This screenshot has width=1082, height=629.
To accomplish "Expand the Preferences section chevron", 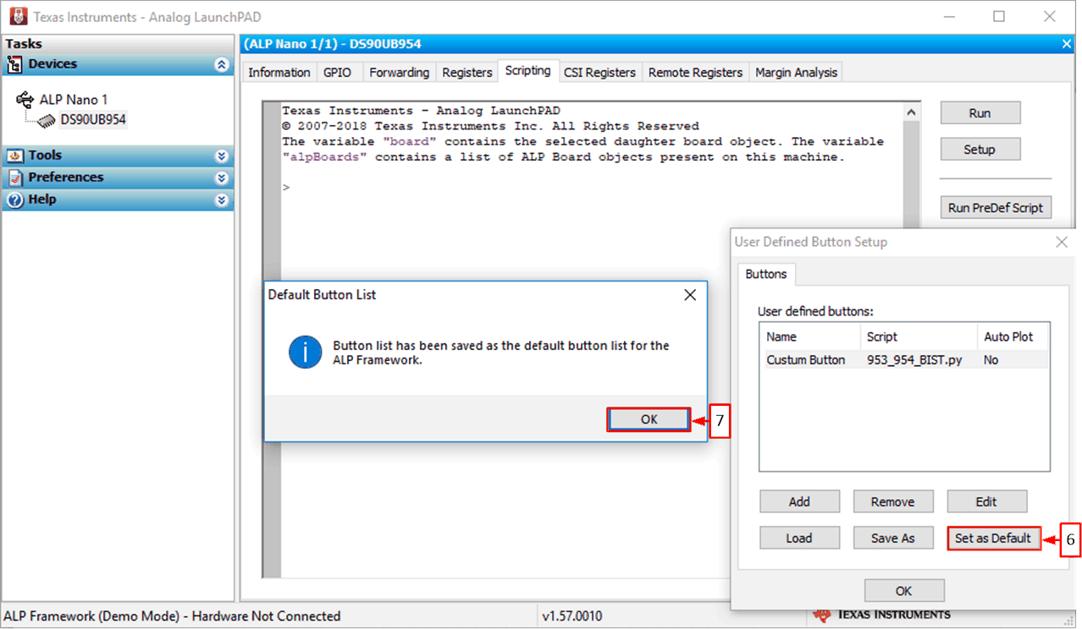I will [222, 178].
